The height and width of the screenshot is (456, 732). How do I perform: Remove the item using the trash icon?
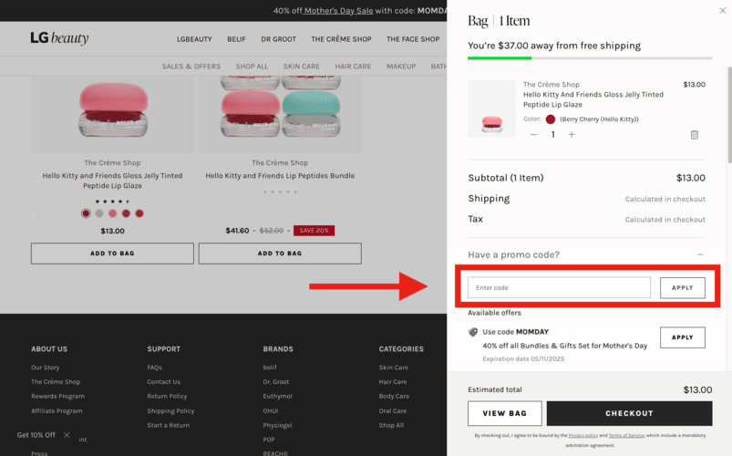coord(695,135)
